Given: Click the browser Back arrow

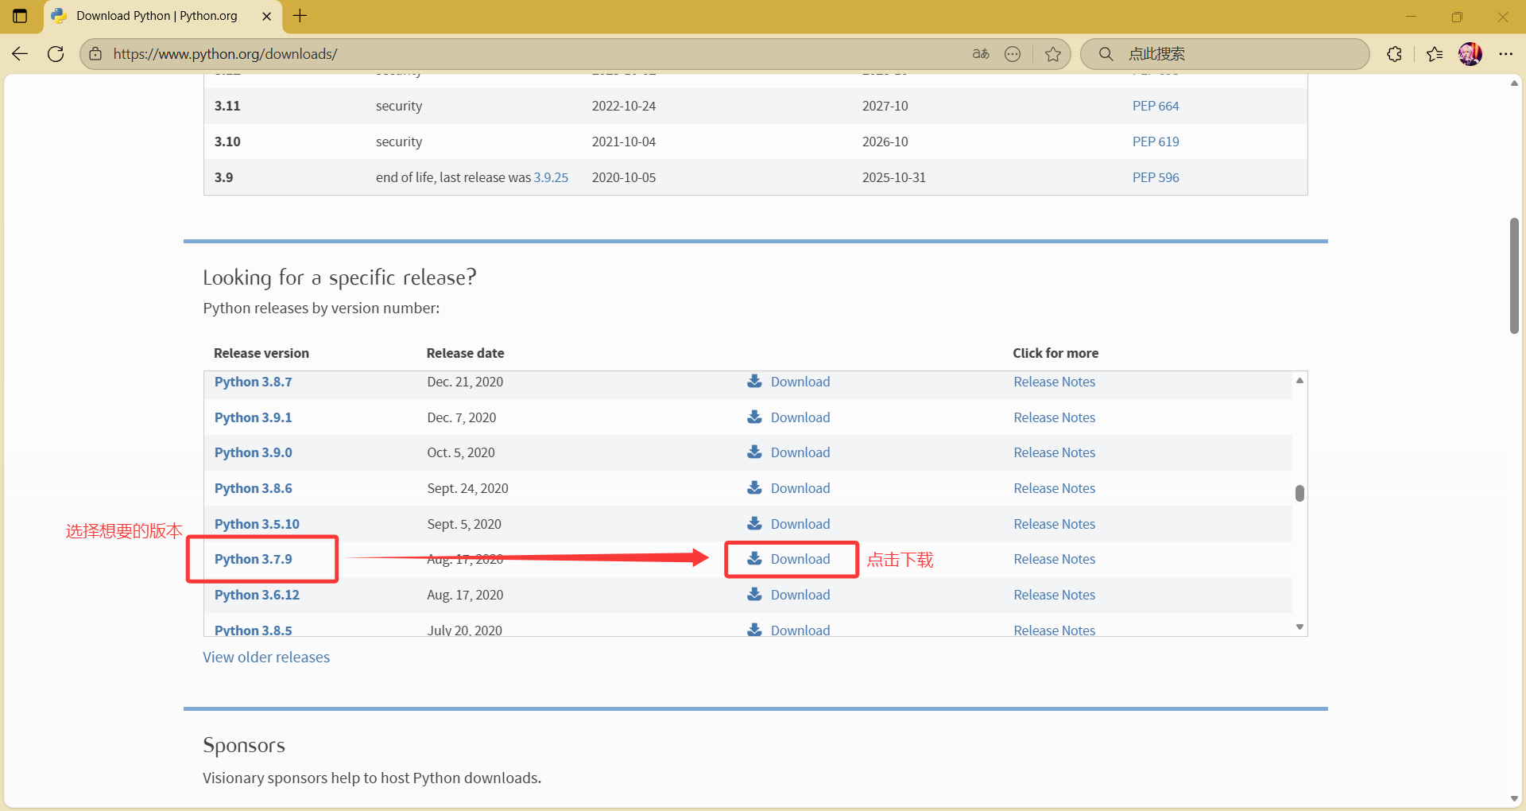Looking at the screenshot, I should 20,54.
